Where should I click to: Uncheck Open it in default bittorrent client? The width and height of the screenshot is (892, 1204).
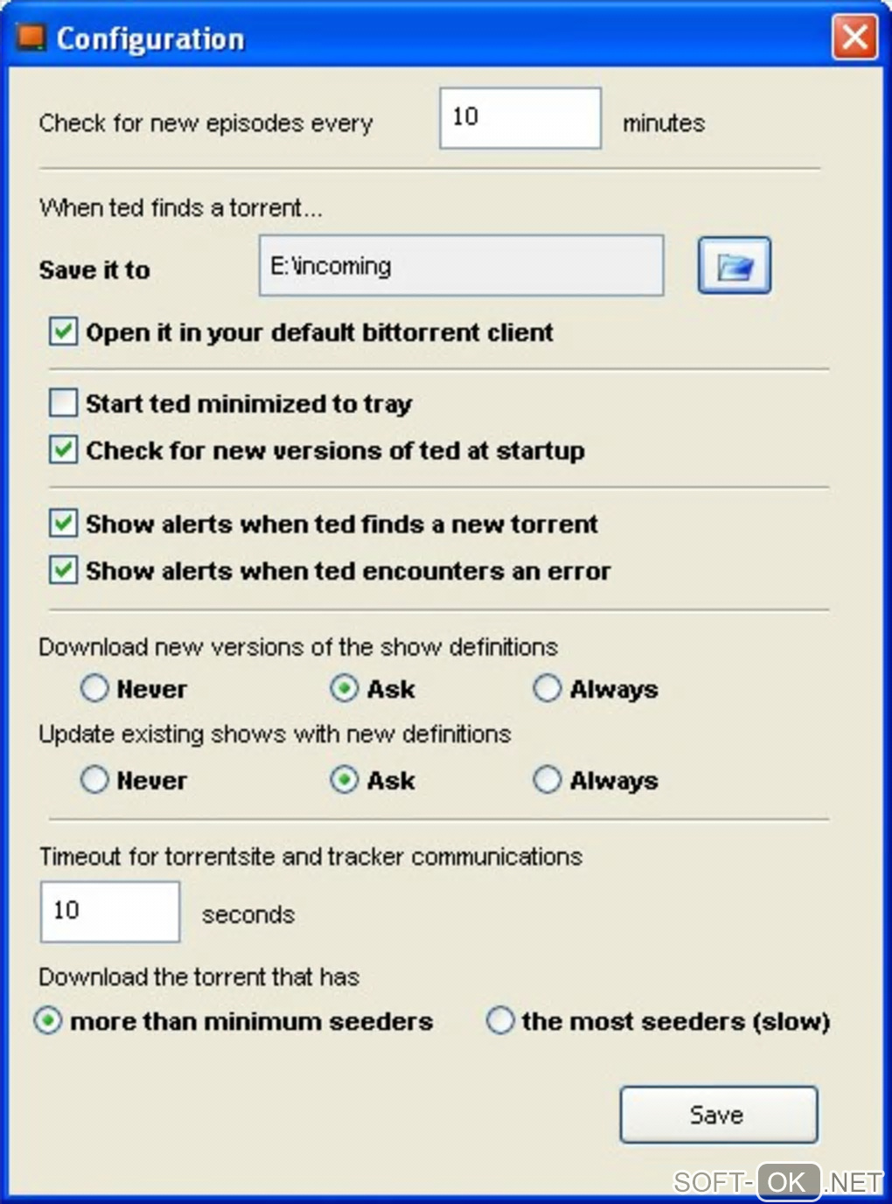point(63,332)
